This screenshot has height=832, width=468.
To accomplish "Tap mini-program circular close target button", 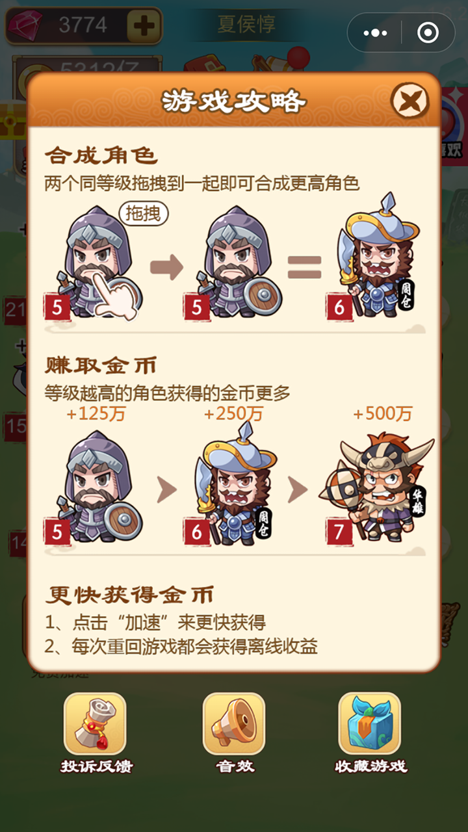I will (x=427, y=32).
